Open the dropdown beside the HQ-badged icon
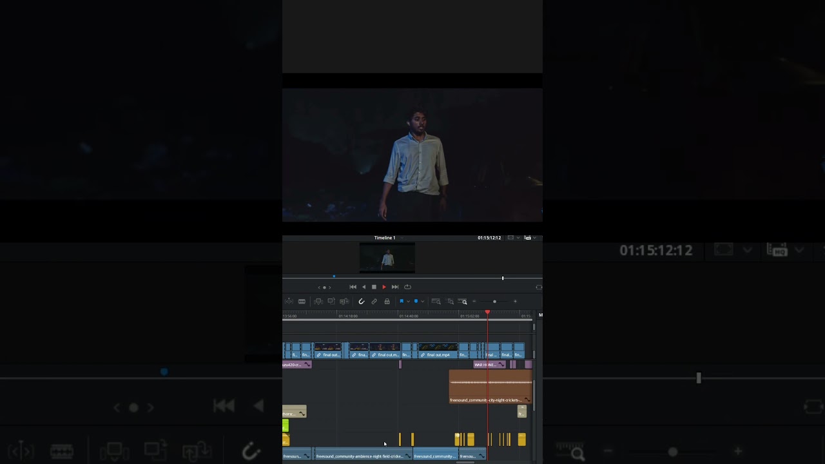The width and height of the screenshot is (825, 464). 535,238
